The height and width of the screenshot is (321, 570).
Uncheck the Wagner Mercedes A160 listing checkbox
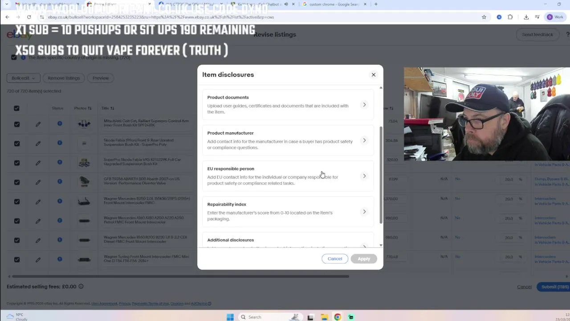tap(16, 221)
